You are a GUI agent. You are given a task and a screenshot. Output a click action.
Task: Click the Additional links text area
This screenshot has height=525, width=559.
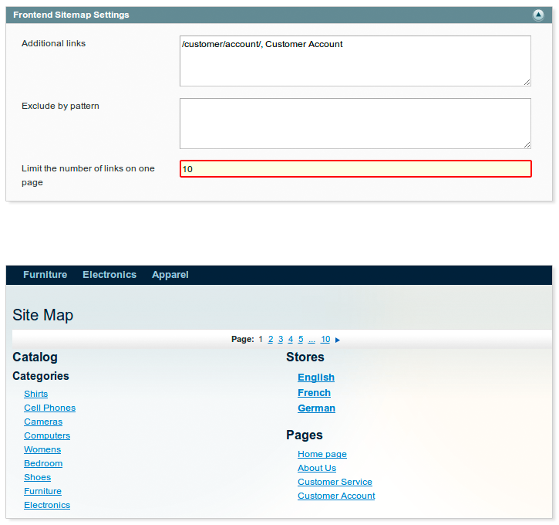[x=355, y=61]
